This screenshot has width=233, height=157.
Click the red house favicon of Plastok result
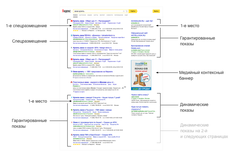71,82
